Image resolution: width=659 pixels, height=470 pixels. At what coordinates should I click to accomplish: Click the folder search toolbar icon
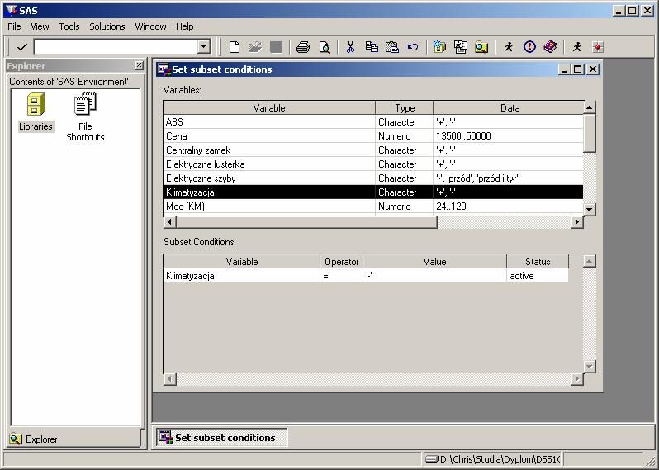click(x=481, y=47)
